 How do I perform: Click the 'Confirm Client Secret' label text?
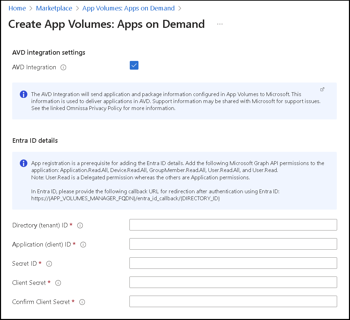(41, 302)
